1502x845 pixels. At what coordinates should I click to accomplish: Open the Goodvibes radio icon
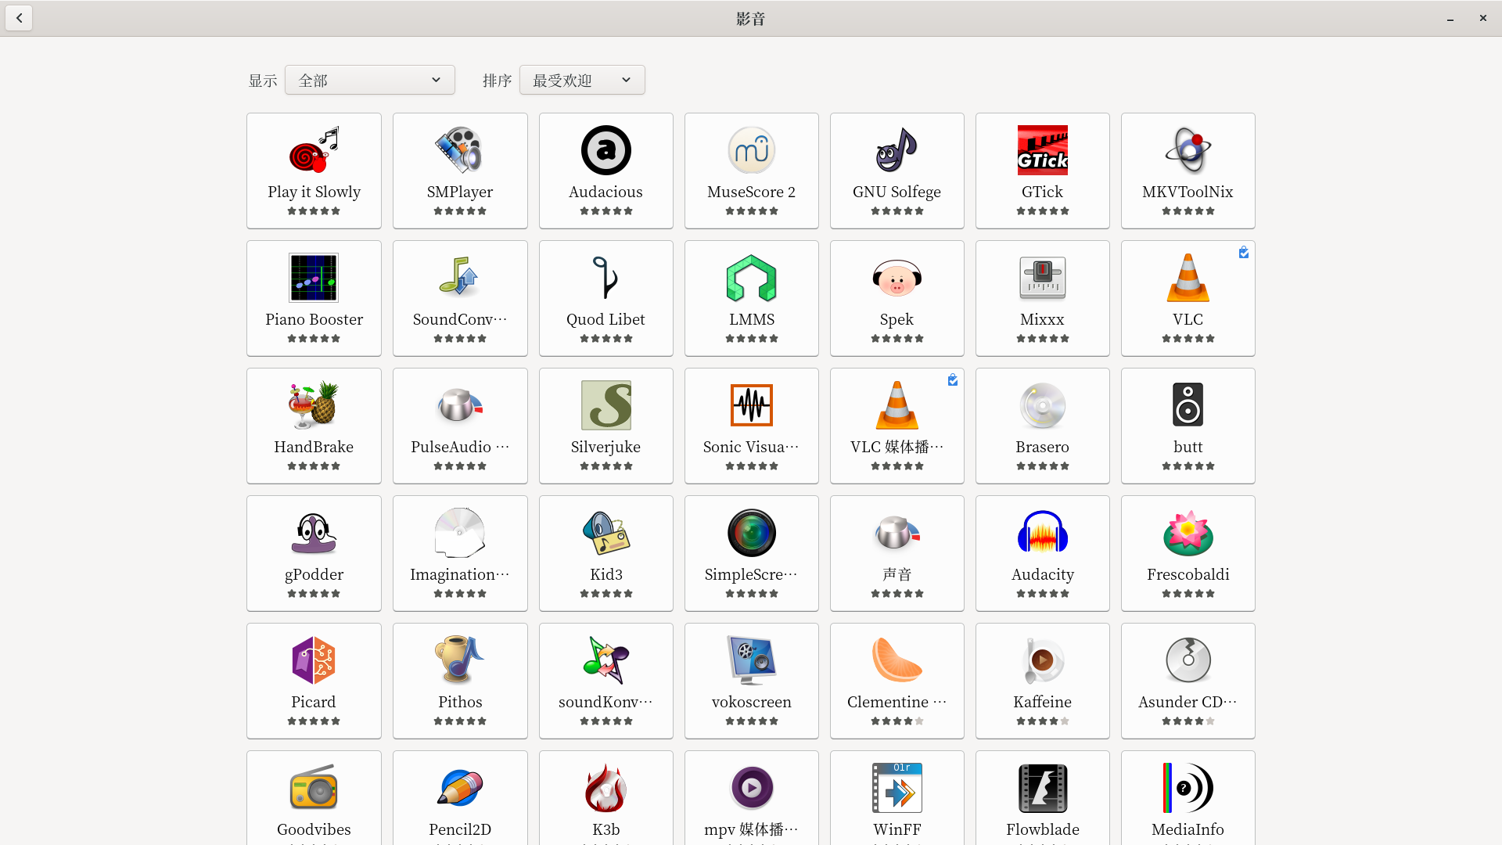[x=314, y=787]
